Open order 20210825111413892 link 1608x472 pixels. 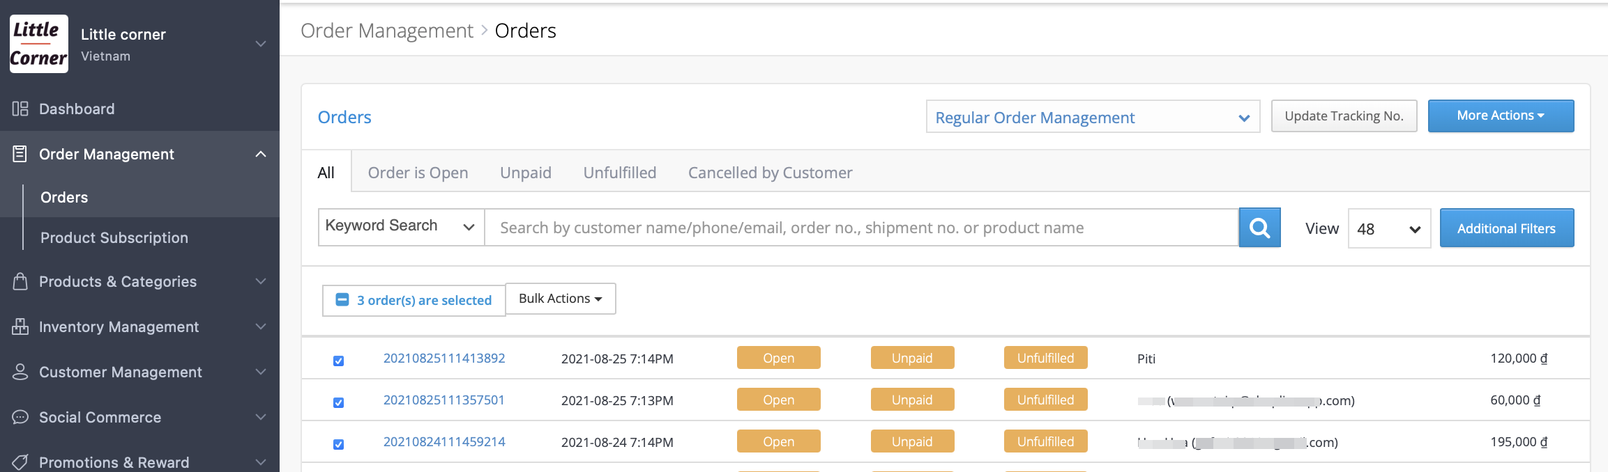[444, 359]
